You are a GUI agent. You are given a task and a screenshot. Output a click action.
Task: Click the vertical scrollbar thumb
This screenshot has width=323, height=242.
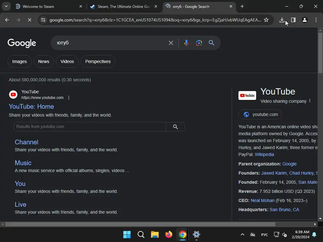tap(320, 53)
